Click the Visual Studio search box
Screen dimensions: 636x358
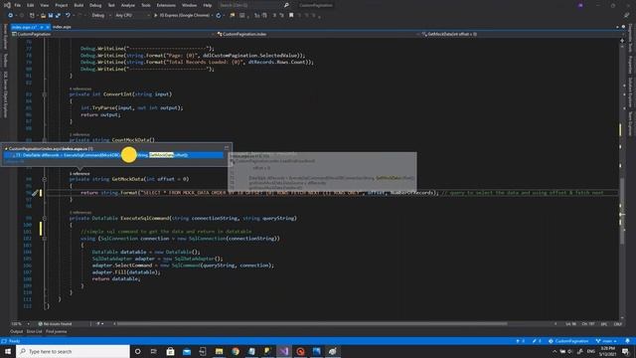[253, 5]
